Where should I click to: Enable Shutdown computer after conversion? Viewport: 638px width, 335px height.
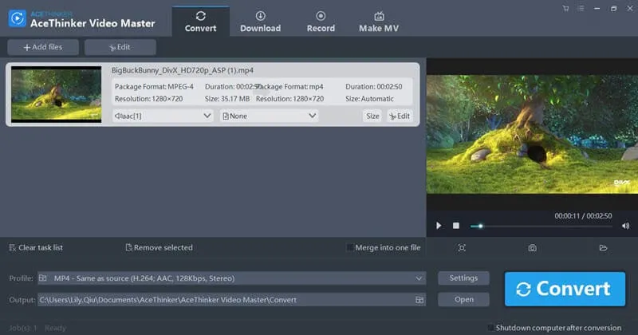coord(490,328)
